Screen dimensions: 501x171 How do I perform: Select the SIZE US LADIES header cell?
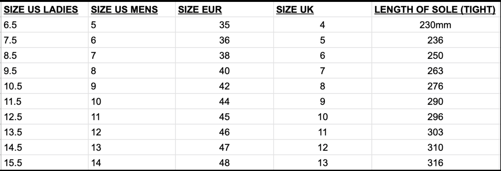tap(45, 9)
